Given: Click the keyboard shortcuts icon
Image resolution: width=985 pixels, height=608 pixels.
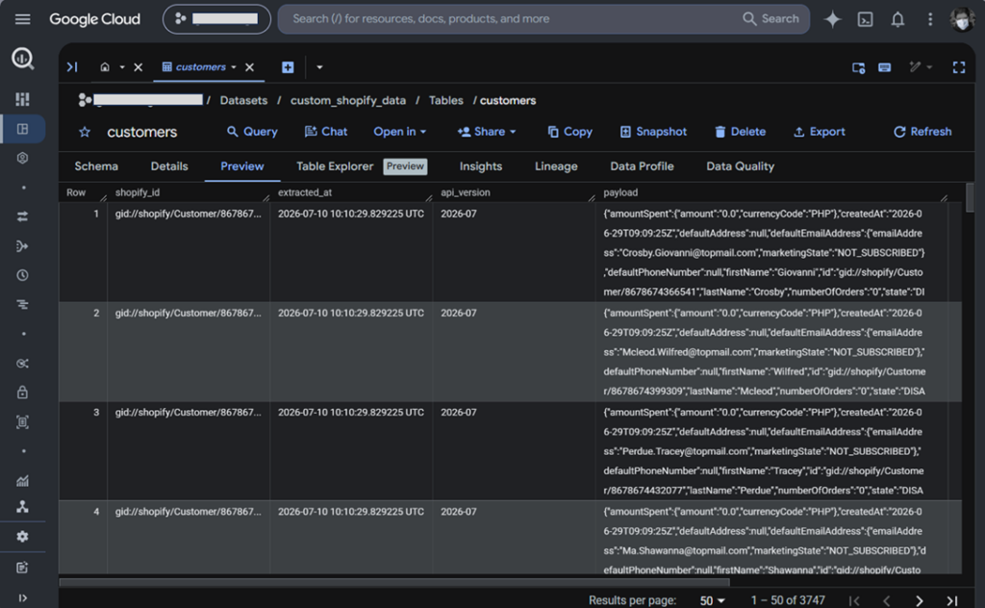Looking at the screenshot, I should (885, 67).
